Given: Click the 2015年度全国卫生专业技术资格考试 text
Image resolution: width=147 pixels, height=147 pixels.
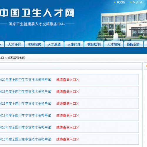Looking at the screenshot, I should pyautogui.click(x=26, y=139).
